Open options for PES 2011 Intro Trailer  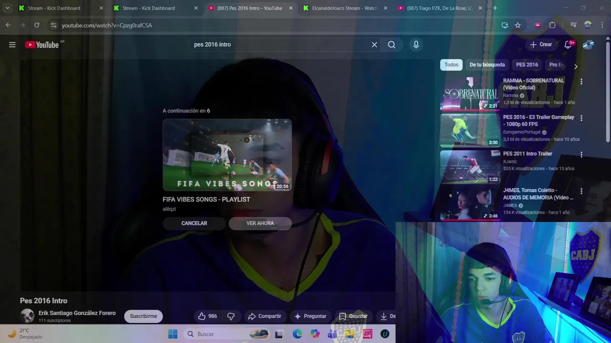pyautogui.click(x=581, y=154)
